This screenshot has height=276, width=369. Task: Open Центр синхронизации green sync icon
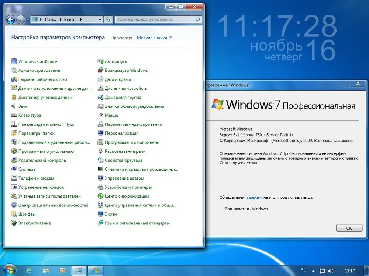(x=100, y=196)
